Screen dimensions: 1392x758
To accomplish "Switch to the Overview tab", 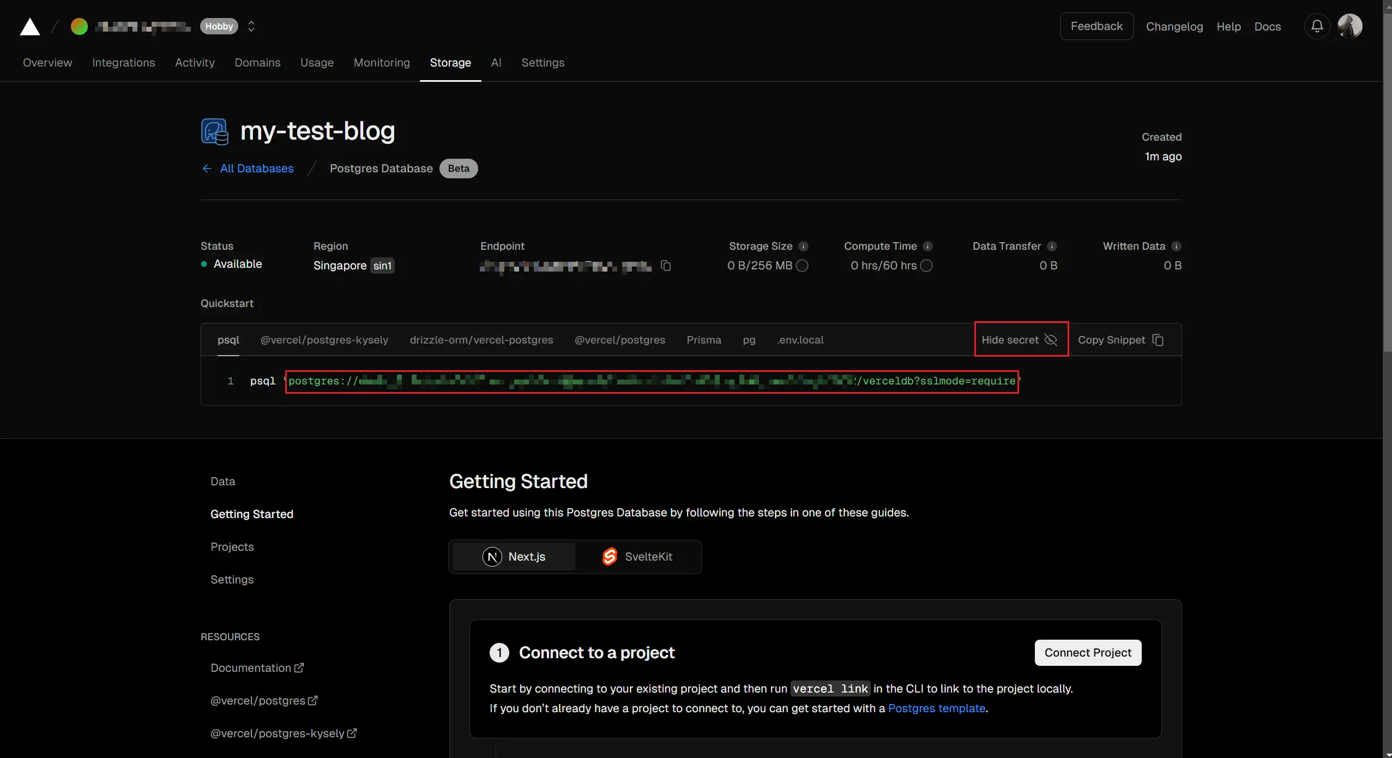I will click(47, 63).
